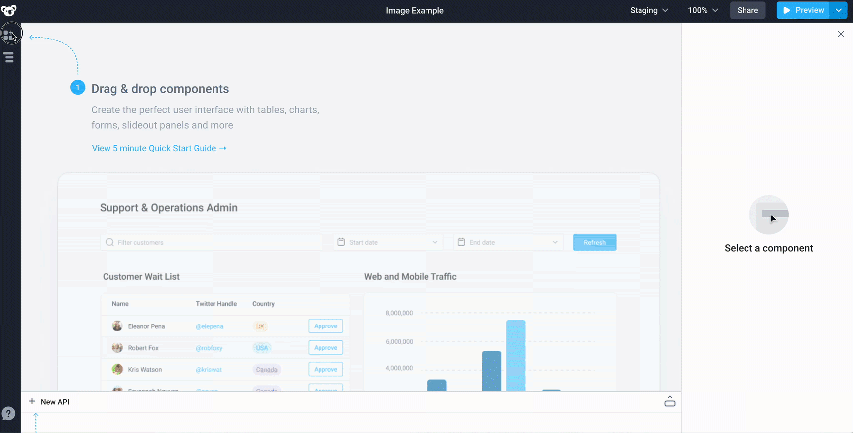
Task: Expand the Preview options arrow
Action: click(x=839, y=10)
